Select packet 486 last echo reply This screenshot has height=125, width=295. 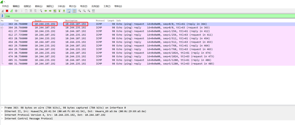click(x=147, y=64)
